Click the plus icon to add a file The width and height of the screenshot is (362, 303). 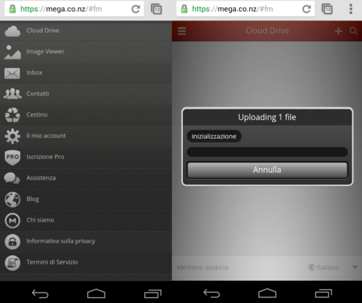(x=338, y=31)
